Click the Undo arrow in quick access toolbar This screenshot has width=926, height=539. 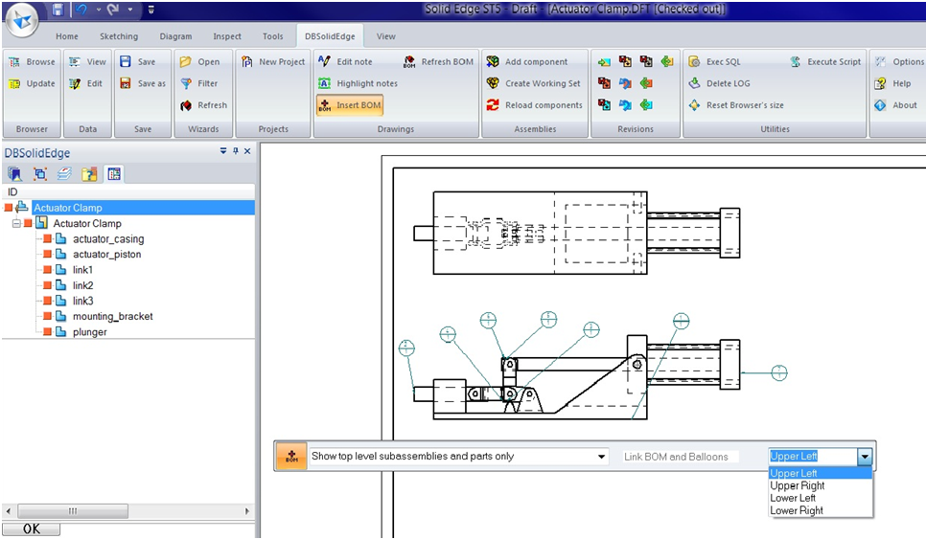tap(82, 10)
